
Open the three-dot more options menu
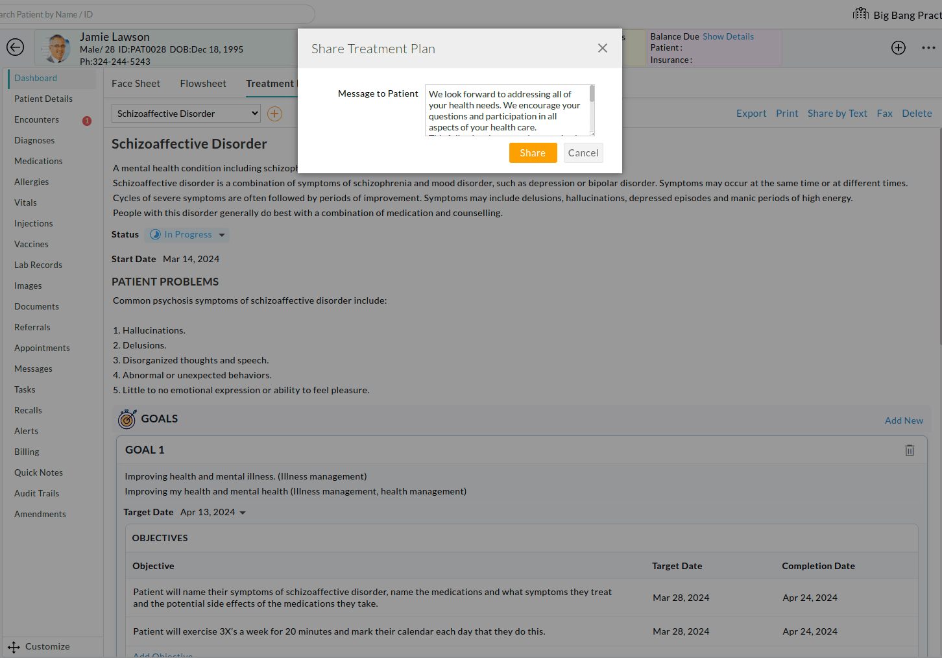[x=928, y=47]
